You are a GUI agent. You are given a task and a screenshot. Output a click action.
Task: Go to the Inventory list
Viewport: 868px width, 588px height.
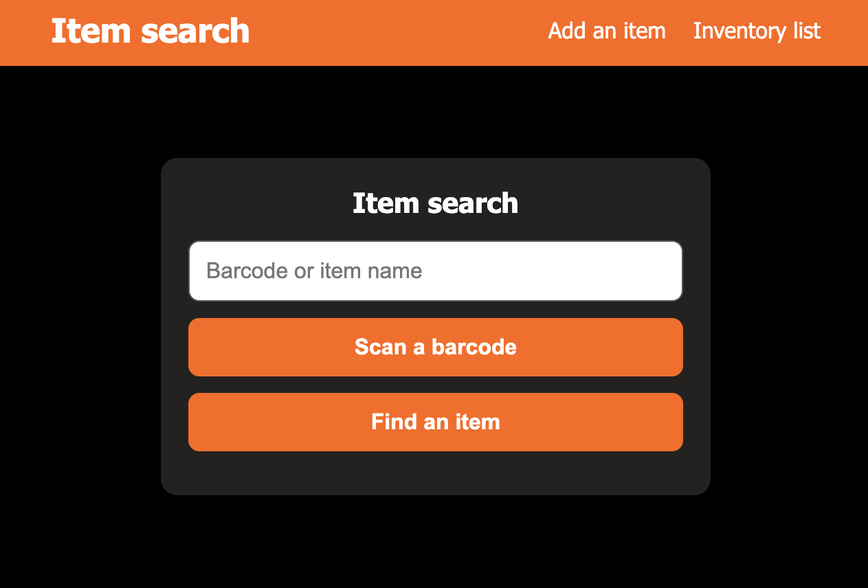click(757, 31)
